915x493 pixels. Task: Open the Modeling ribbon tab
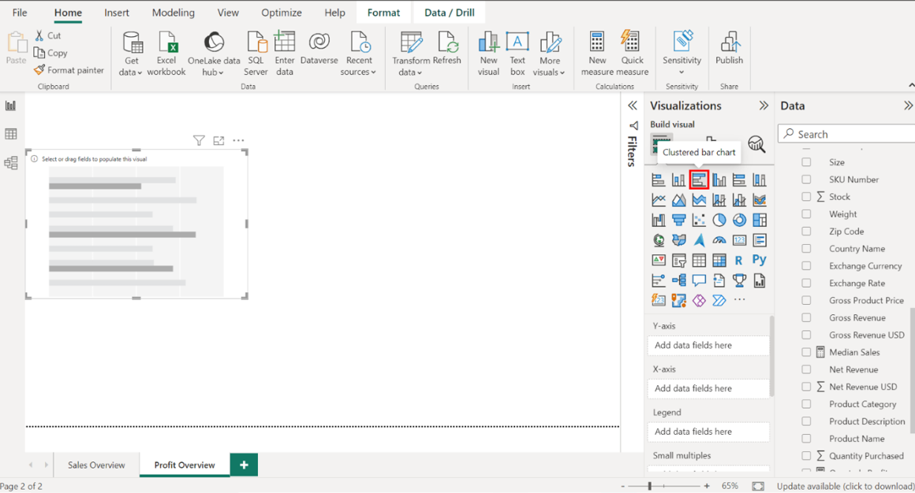coord(173,13)
